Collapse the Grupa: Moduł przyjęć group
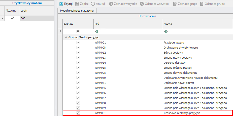233x116 pixels. pos(66,37)
